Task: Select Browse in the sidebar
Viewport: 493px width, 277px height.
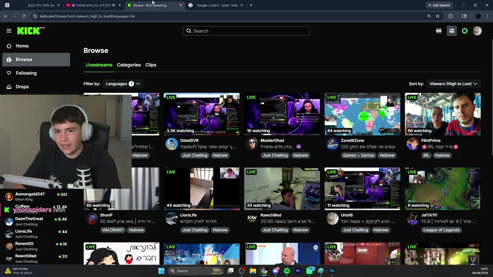Action: (36, 59)
